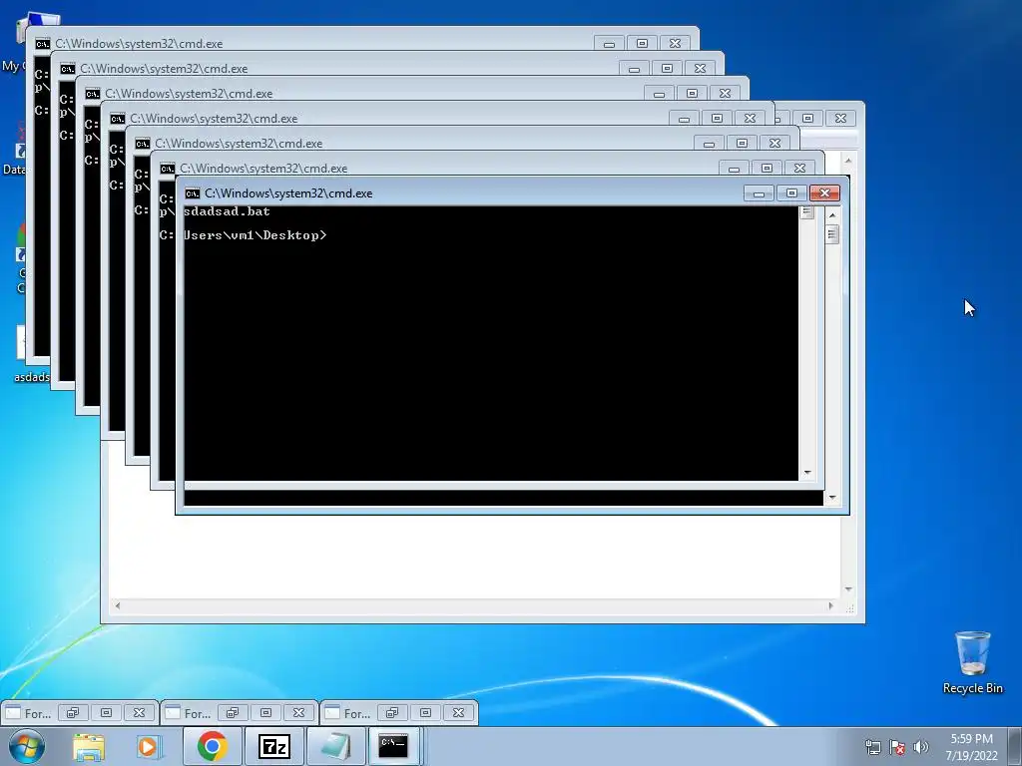
Task: Click the "sdadsad.bat" text in cmd
Action: point(227,211)
